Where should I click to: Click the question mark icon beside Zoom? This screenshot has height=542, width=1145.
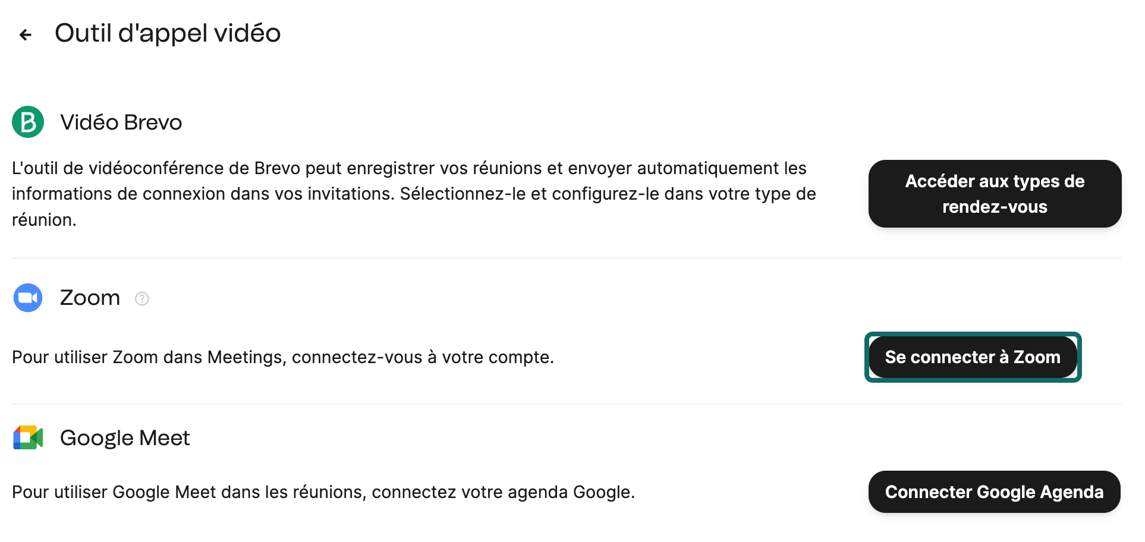[141, 299]
